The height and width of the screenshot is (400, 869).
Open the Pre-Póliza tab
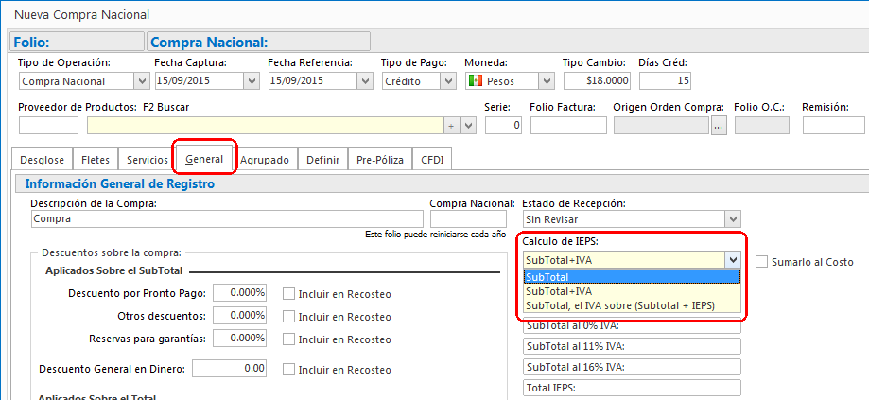point(379,160)
